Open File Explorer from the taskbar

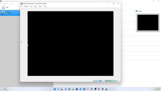coord(73,89)
